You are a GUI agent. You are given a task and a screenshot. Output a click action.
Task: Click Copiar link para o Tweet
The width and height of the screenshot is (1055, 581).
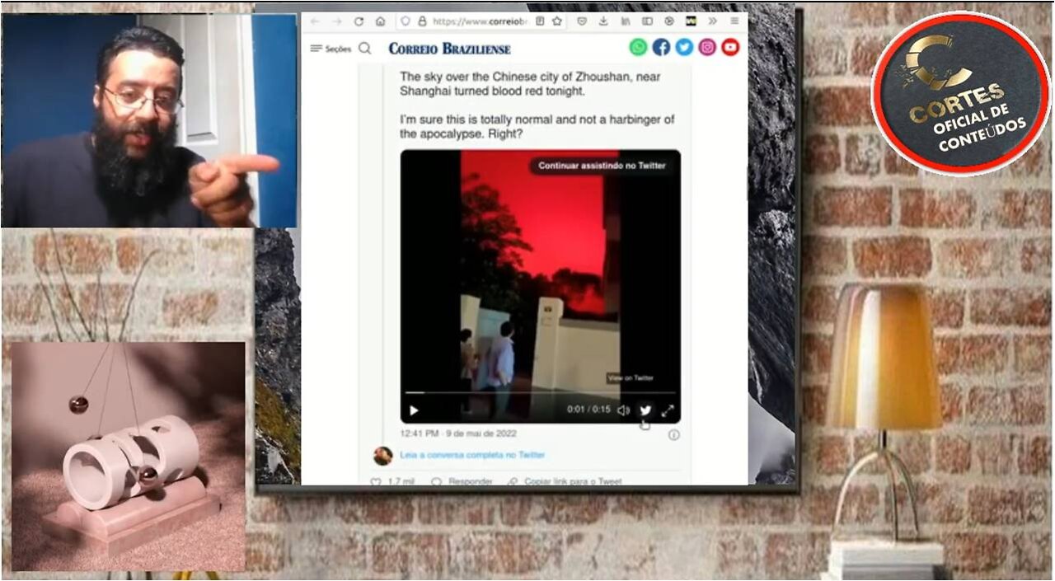point(565,481)
